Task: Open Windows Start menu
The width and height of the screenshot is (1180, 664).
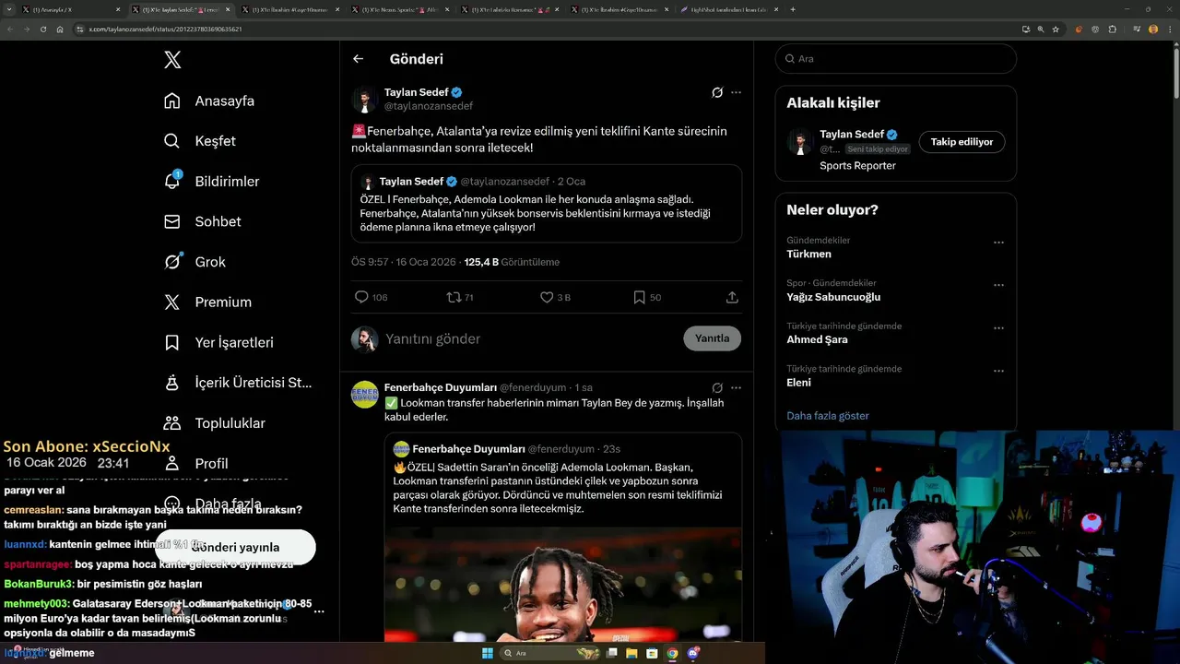Action: tap(487, 653)
